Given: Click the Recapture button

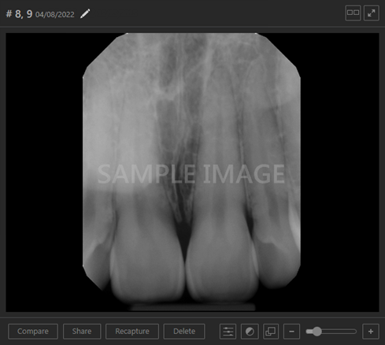Looking at the screenshot, I should (x=132, y=332).
